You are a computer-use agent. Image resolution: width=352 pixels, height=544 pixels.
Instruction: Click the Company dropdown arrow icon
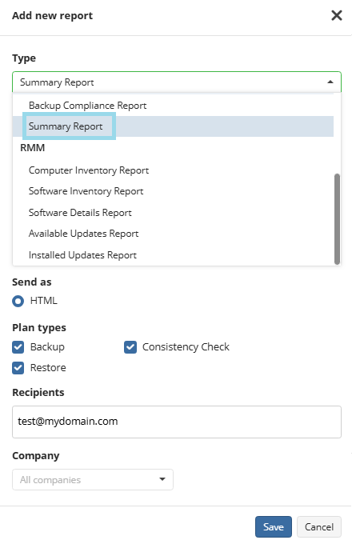point(162,479)
